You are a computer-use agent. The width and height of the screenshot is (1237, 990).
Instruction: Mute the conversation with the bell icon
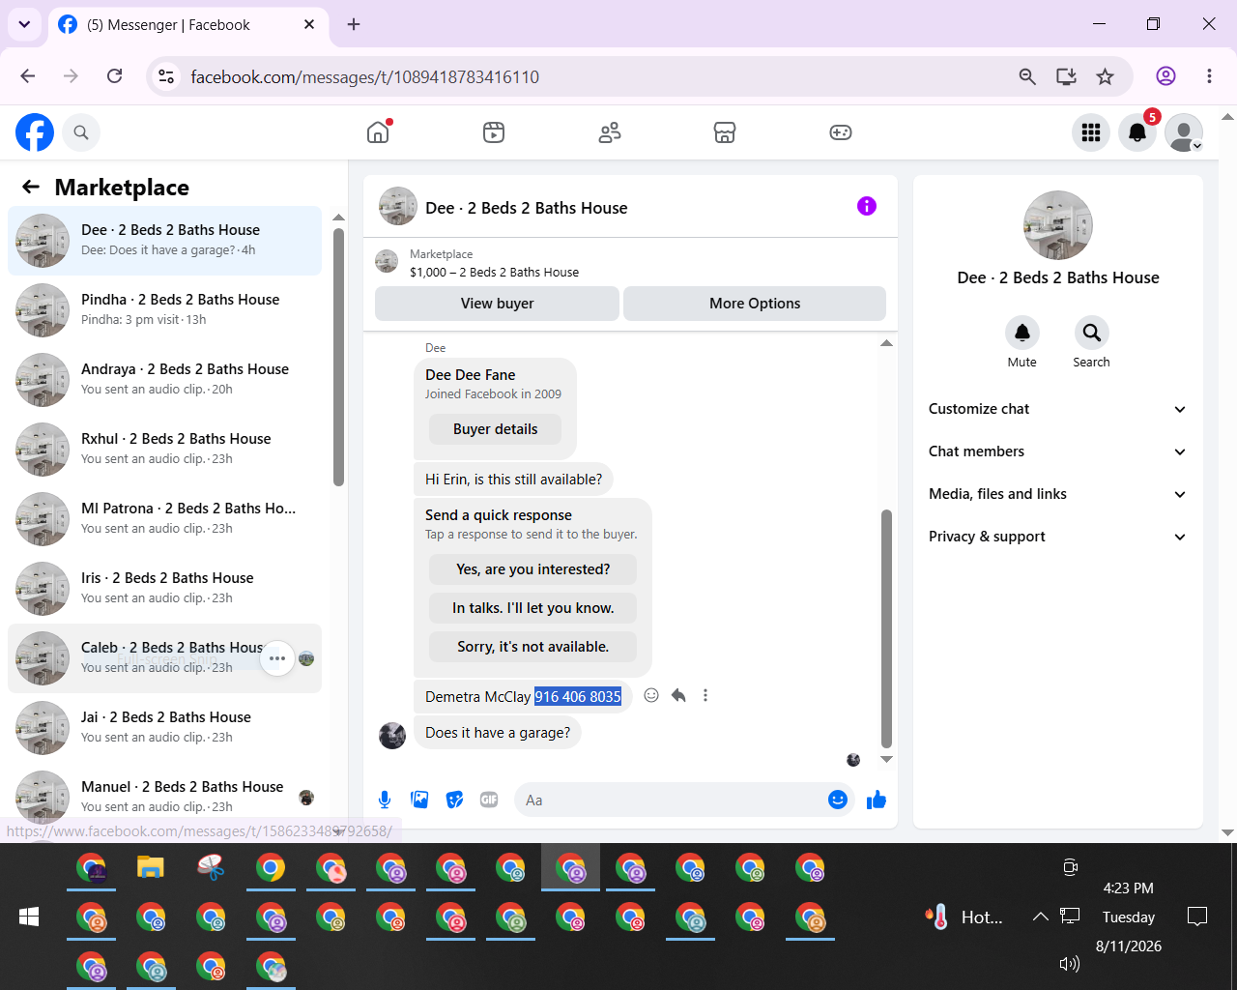point(1021,333)
